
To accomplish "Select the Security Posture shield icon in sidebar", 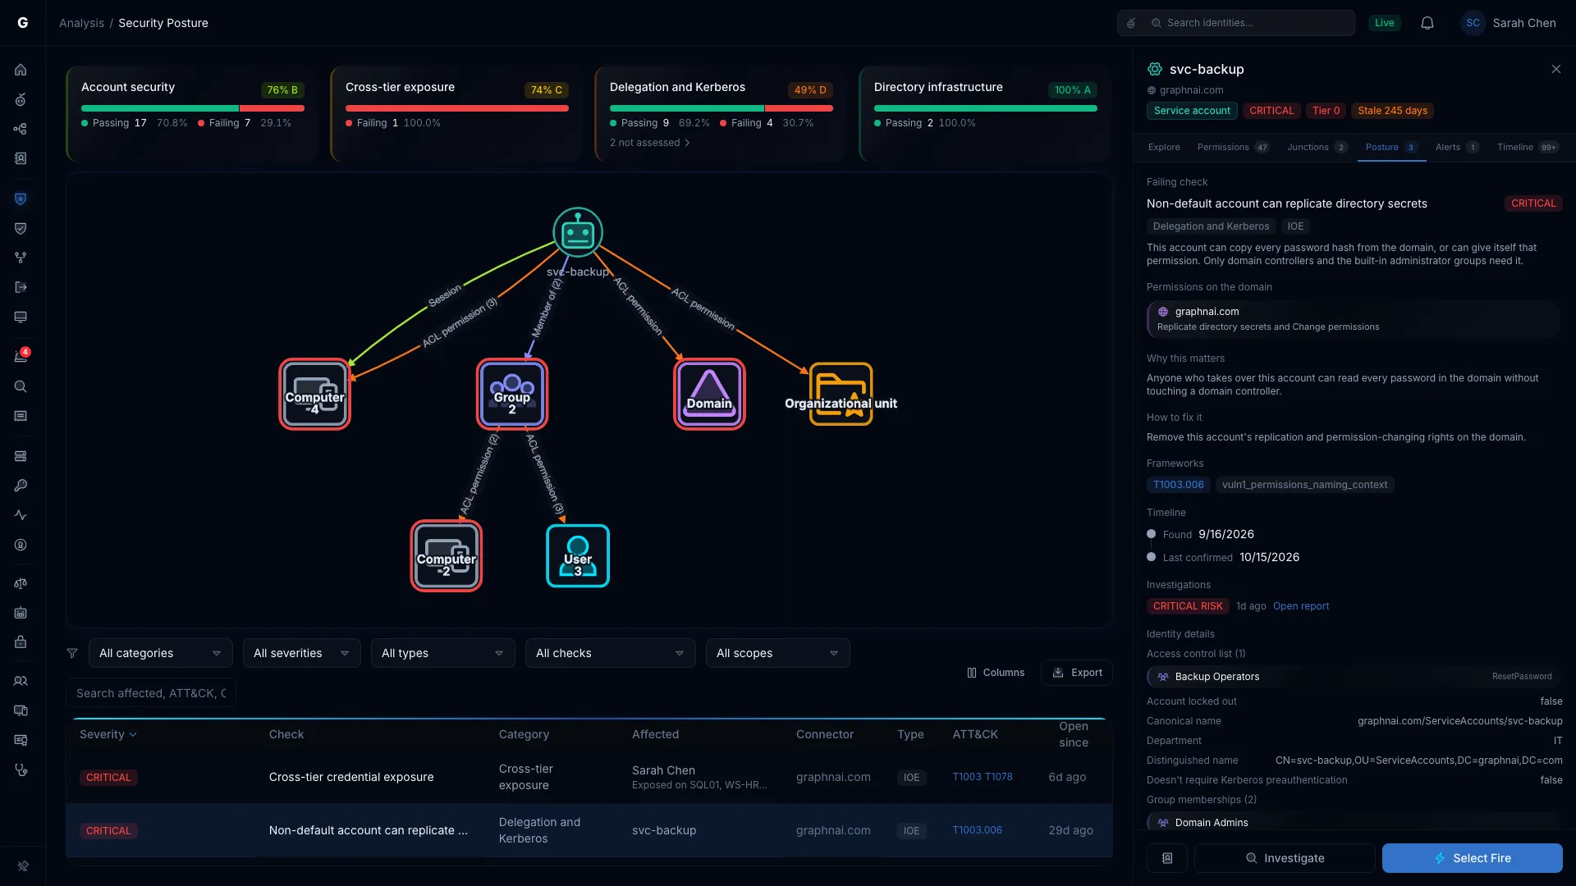I will (21, 199).
